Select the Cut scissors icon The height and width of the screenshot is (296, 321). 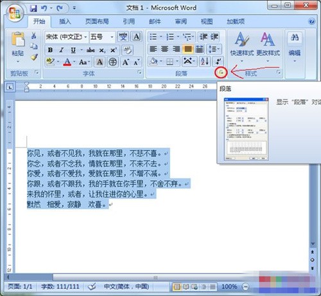[x=33, y=35]
